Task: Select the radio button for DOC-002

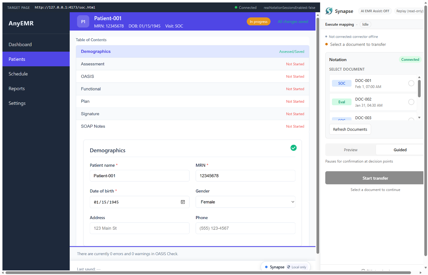Action: tap(411, 102)
